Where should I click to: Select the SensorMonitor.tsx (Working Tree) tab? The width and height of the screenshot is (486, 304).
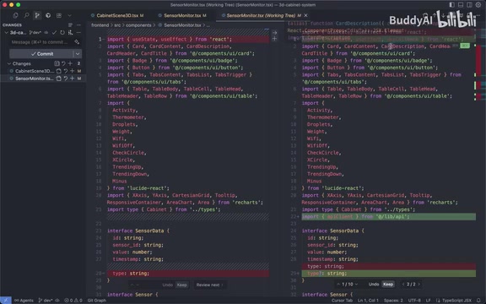coord(261,15)
